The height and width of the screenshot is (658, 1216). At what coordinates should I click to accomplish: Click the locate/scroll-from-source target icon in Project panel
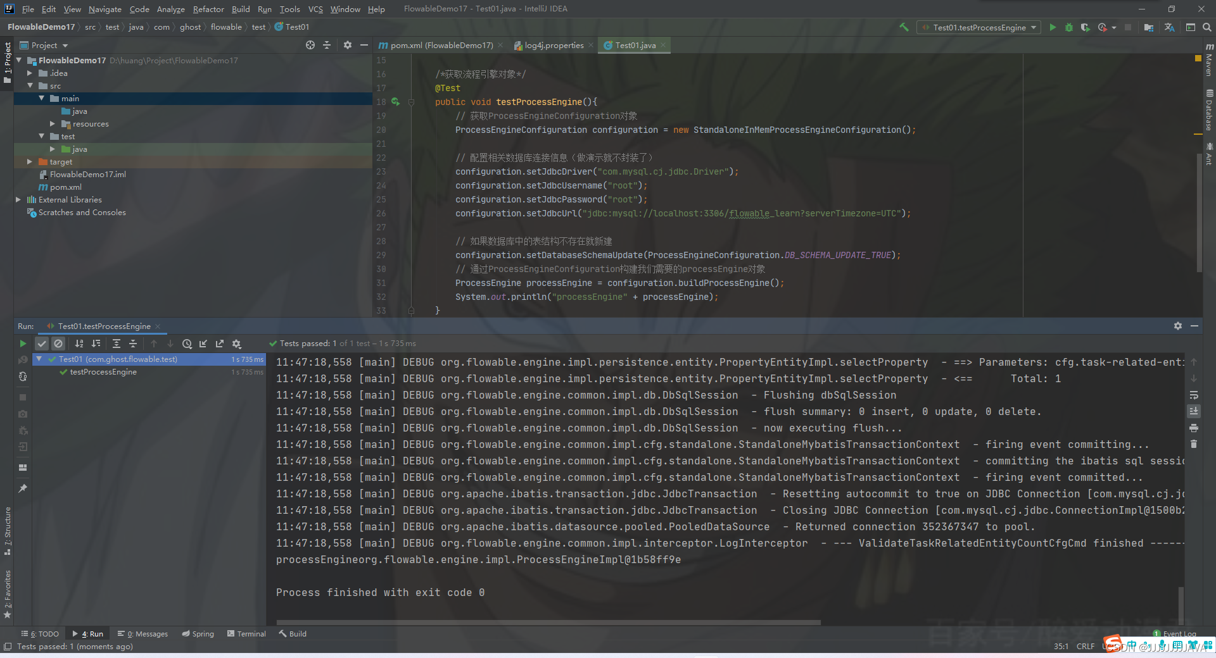coord(310,45)
